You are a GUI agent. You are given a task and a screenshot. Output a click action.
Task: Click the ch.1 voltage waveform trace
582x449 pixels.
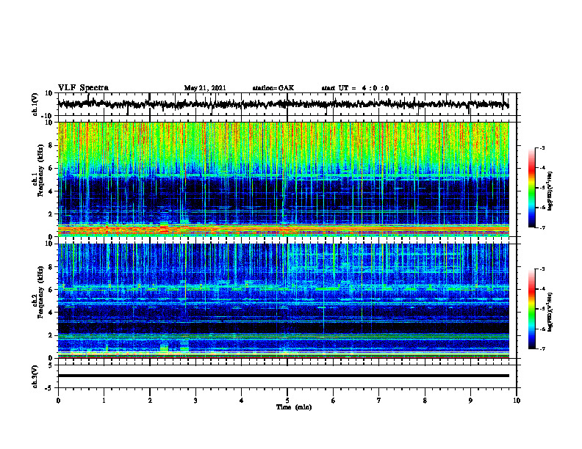pos(283,104)
